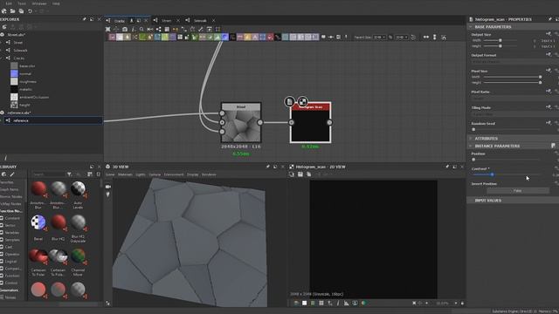The height and width of the screenshot is (314, 559).
Task: Adjust the Random Seed slider
Action: point(507,130)
